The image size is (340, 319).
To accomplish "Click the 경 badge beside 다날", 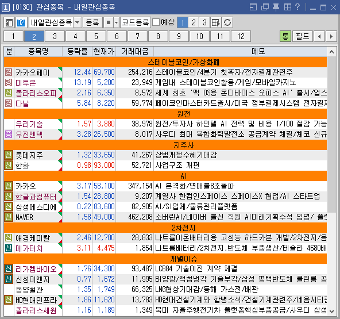I will click(x=9, y=103).
